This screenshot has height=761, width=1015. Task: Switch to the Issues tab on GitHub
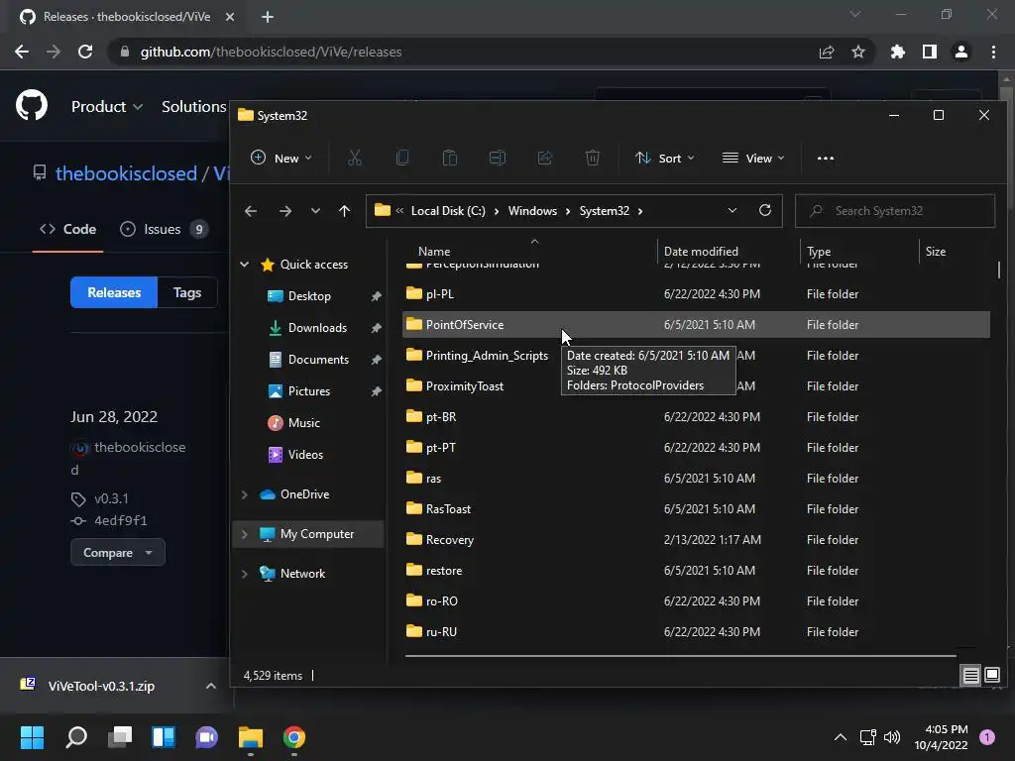(x=164, y=229)
